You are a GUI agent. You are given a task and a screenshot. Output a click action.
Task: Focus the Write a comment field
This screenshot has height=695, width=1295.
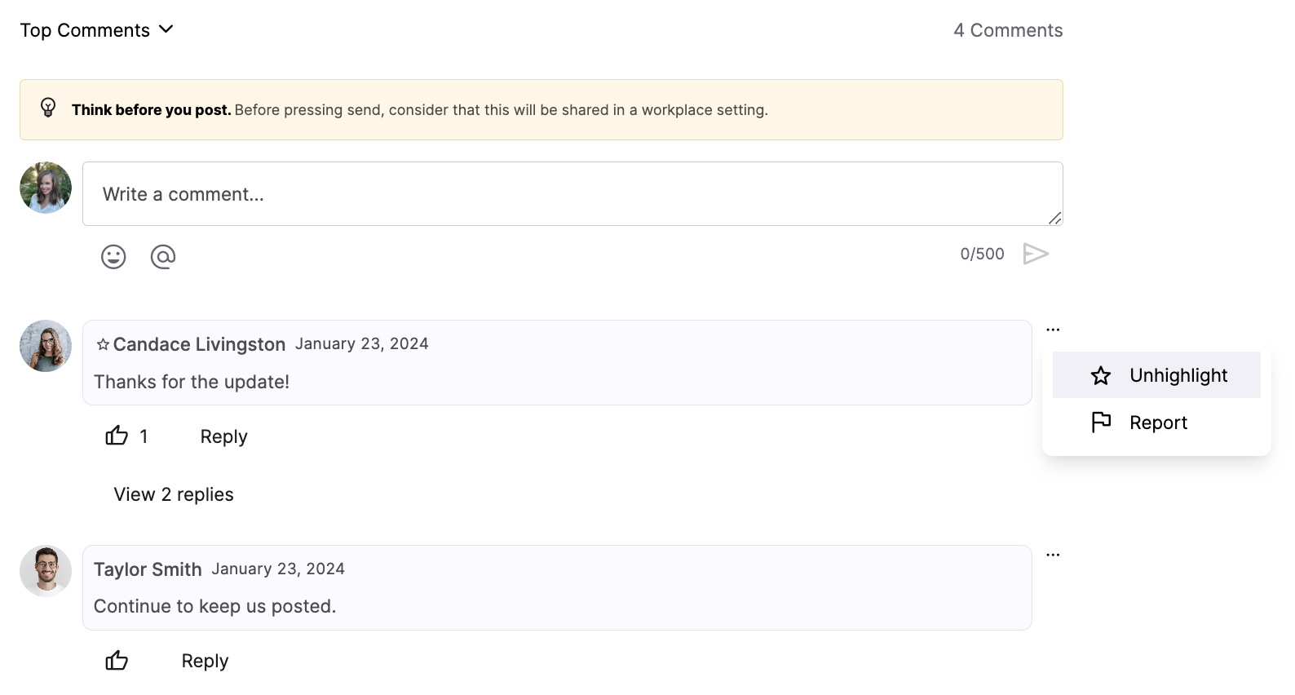(x=571, y=194)
